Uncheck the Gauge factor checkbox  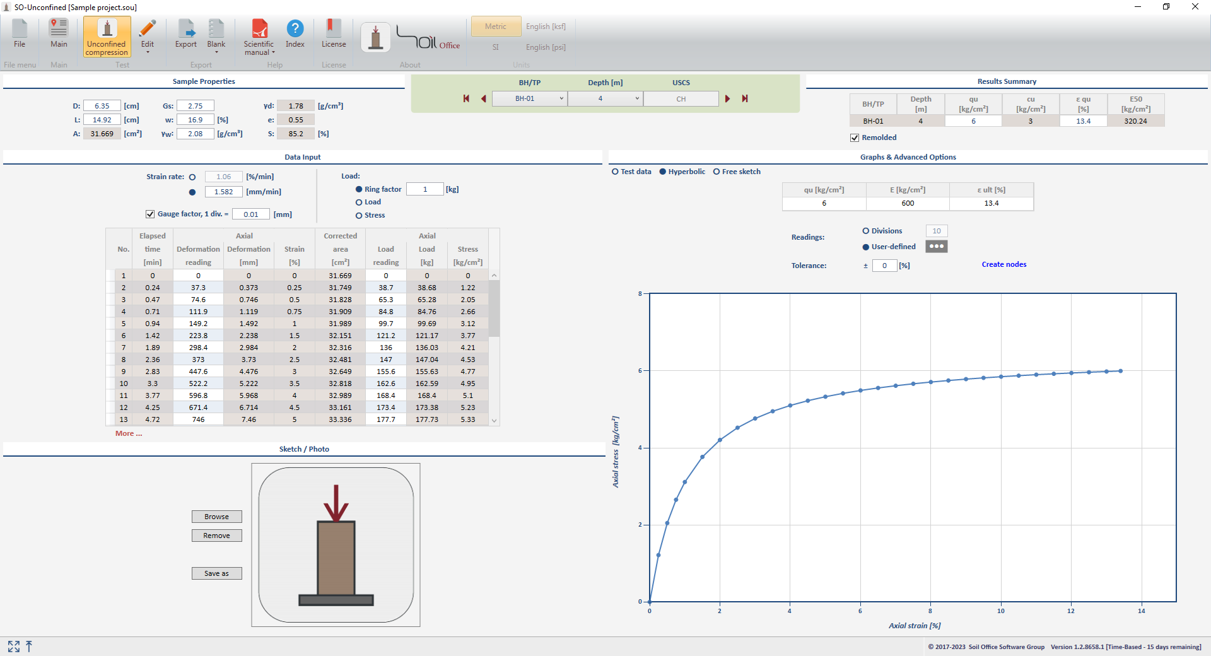pyautogui.click(x=150, y=214)
